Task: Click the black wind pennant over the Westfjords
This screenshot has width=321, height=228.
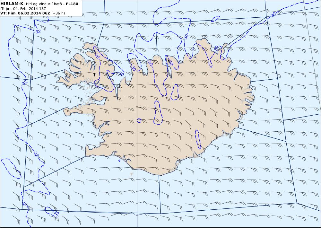Action: tap(94, 75)
